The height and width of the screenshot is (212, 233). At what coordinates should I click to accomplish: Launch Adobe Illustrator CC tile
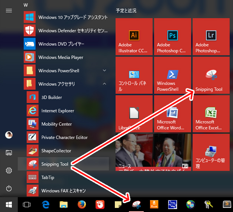tap(134, 36)
